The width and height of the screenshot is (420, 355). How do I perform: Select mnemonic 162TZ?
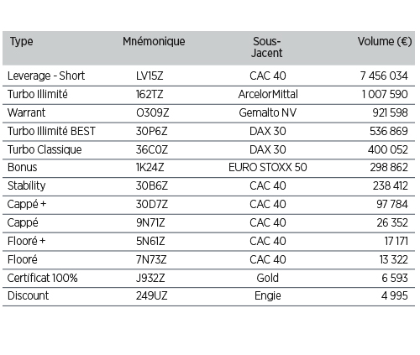point(150,94)
